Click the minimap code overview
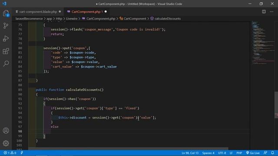Screen dimensions: 278x156 (263, 42)
